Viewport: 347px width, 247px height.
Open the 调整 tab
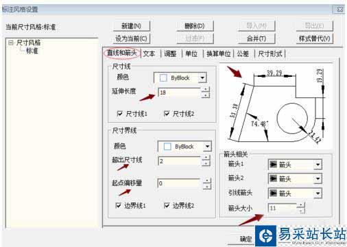(170, 54)
